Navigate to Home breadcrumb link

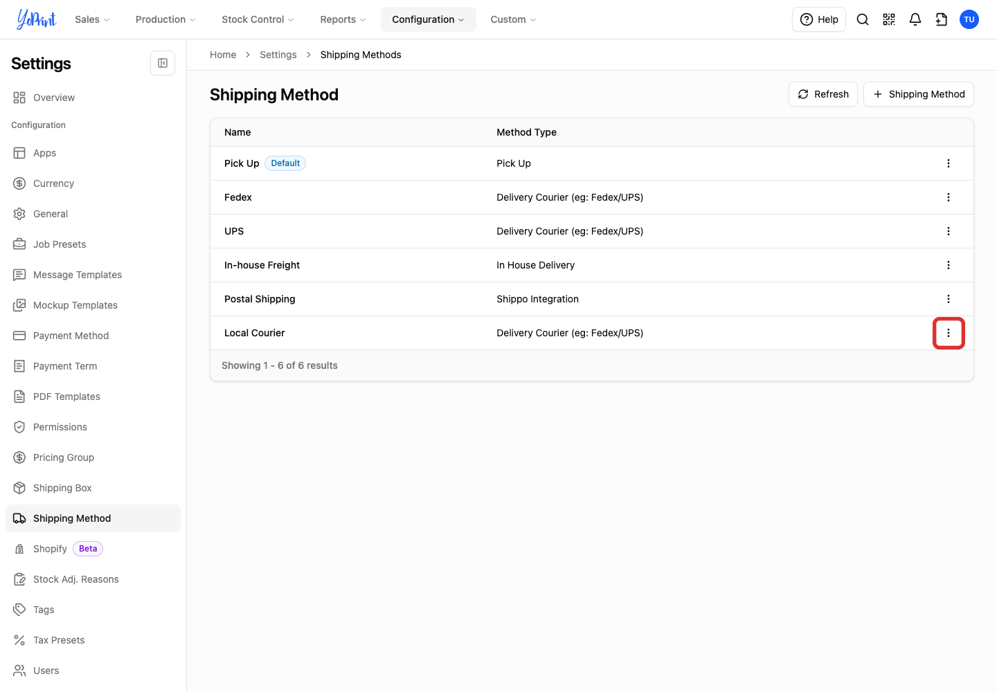coord(223,55)
